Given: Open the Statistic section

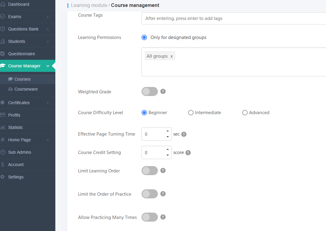Looking at the screenshot, I should [28, 127].
